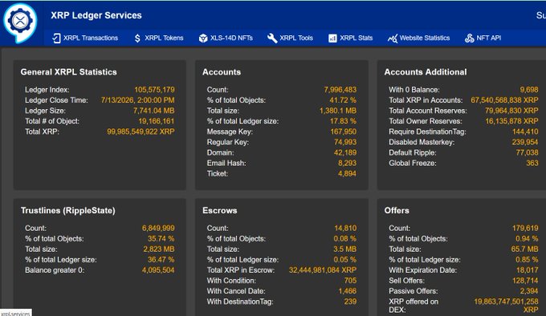
Task: Select the Total XRP in Accounts value
Action: point(504,100)
